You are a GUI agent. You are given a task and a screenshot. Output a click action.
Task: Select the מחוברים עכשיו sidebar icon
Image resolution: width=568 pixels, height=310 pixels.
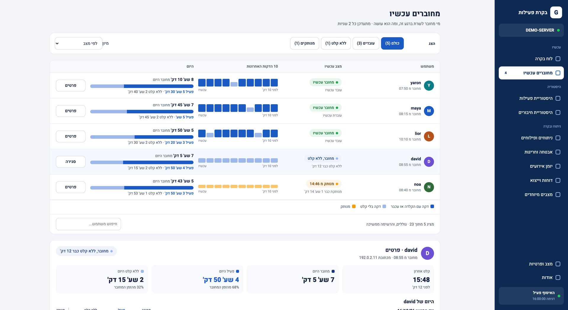click(558, 73)
